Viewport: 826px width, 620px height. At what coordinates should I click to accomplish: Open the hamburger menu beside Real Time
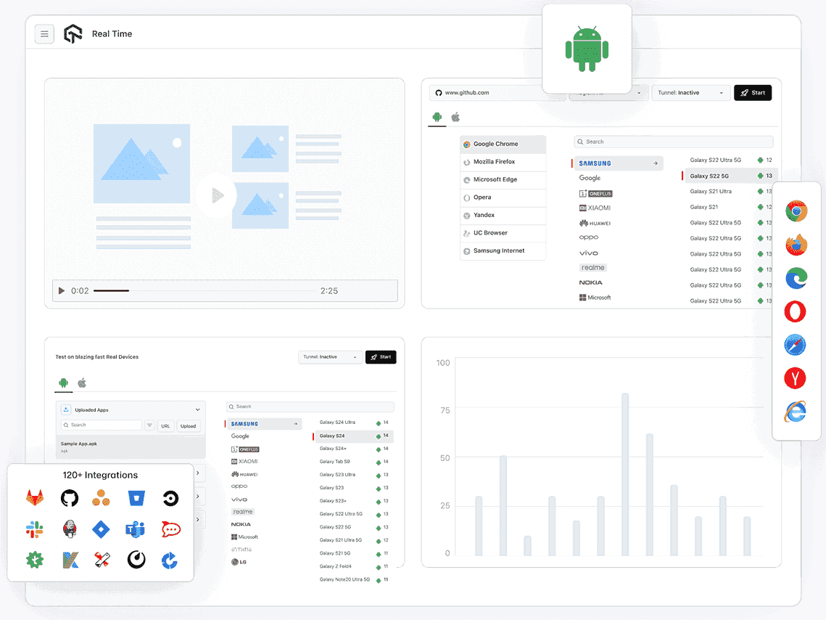[44, 33]
